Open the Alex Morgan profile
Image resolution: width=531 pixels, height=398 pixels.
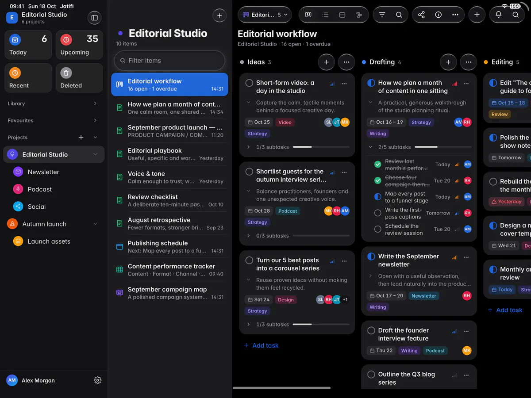[x=31, y=380]
